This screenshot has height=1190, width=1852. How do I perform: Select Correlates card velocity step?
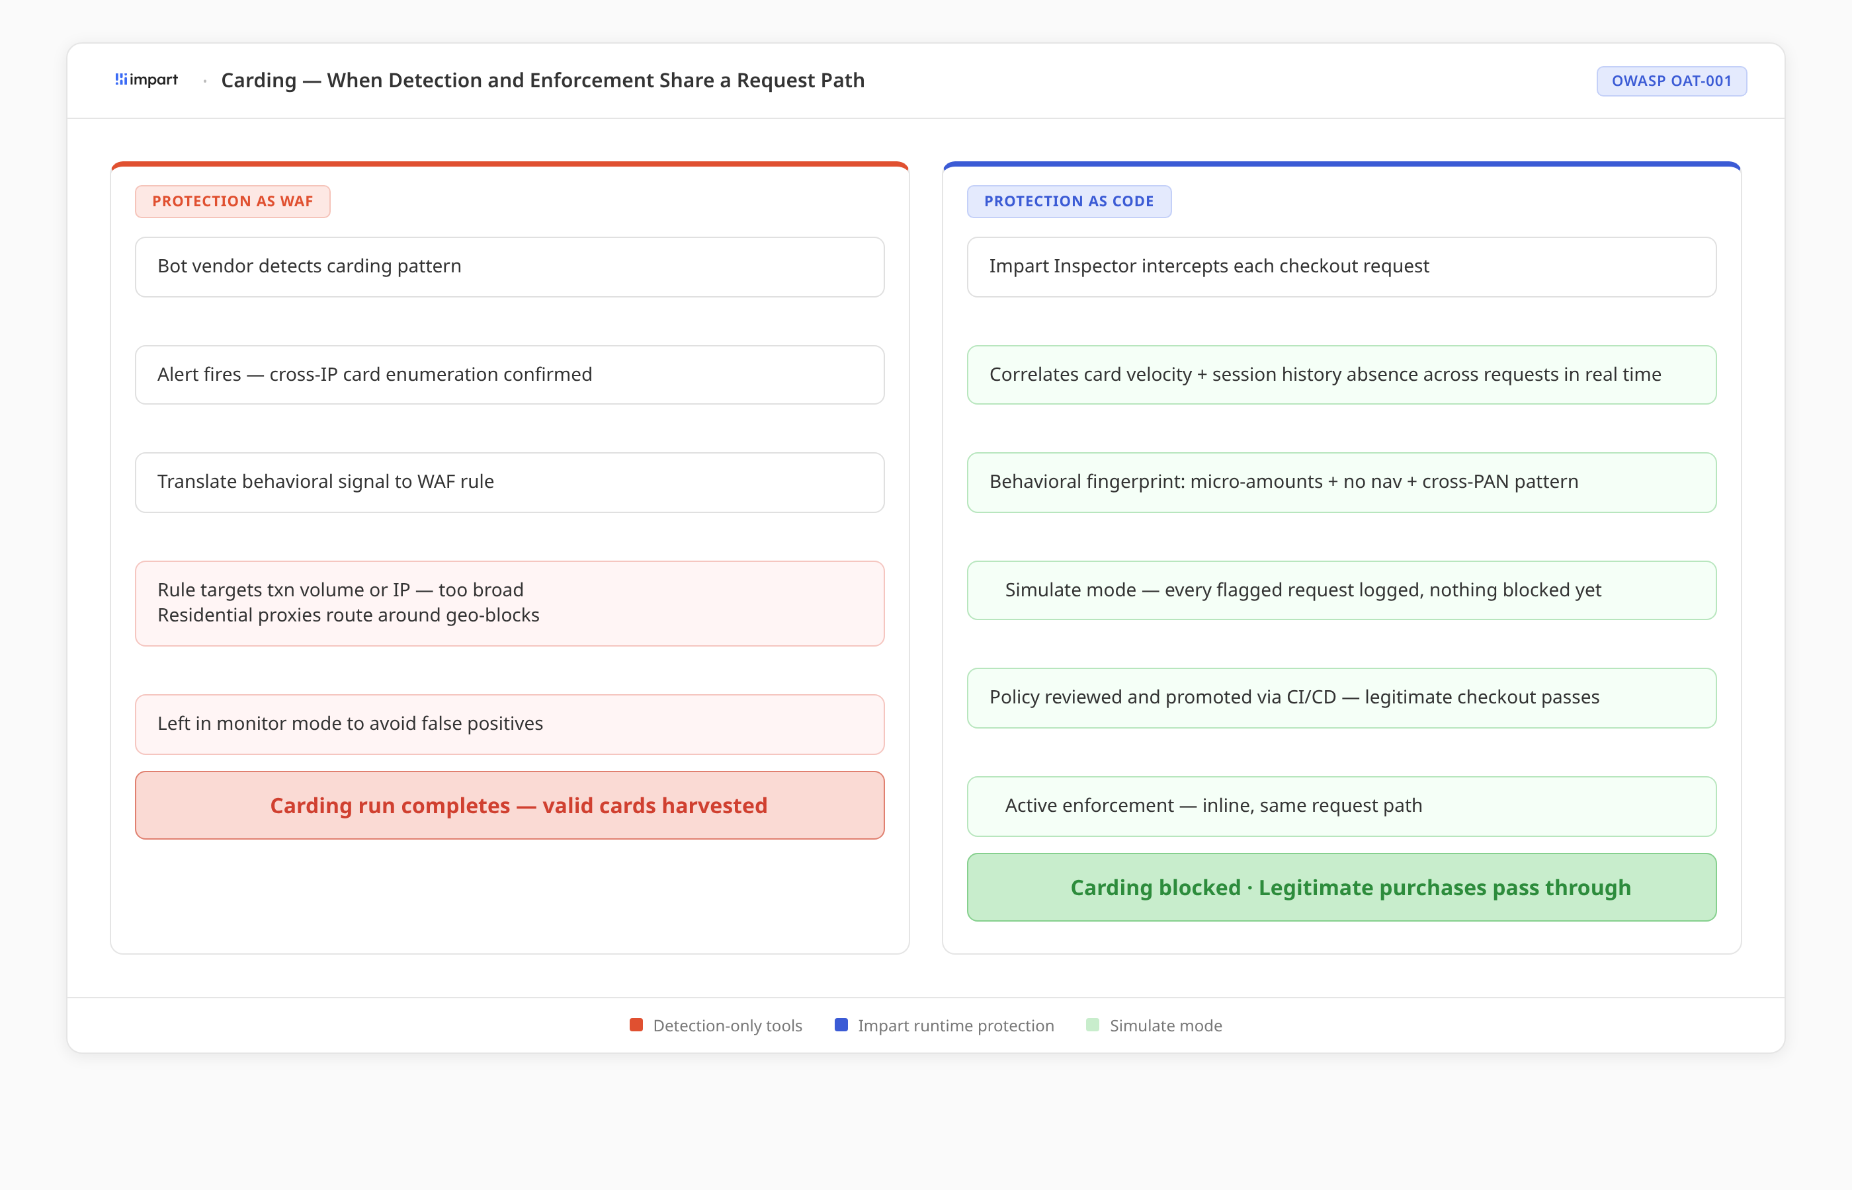pos(1341,375)
